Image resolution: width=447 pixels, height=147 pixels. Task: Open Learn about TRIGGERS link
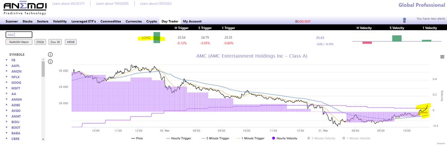click(112, 4)
